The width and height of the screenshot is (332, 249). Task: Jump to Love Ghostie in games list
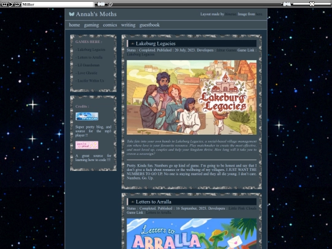tap(87, 73)
